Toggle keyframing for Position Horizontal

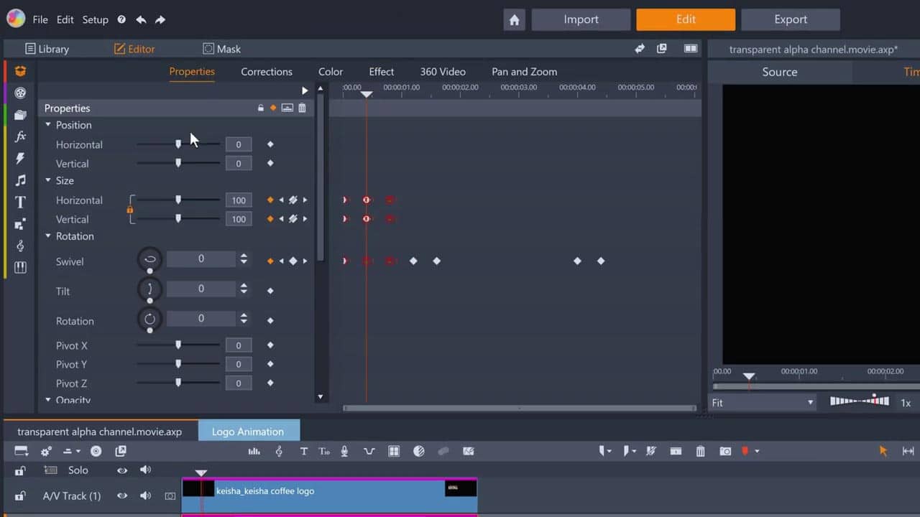pyautogui.click(x=270, y=144)
